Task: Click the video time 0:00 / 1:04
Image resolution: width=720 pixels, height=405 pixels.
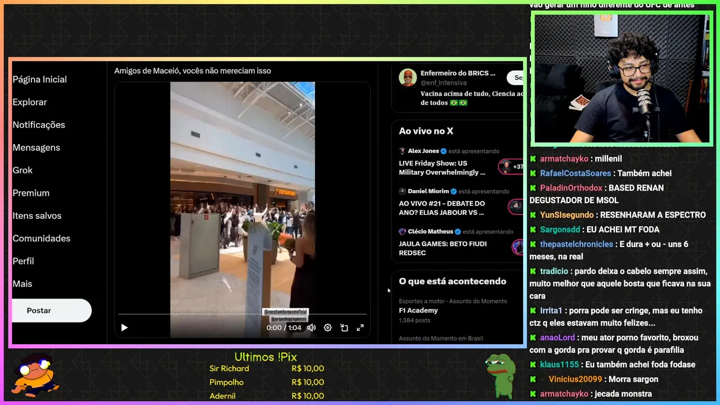Action: click(283, 327)
